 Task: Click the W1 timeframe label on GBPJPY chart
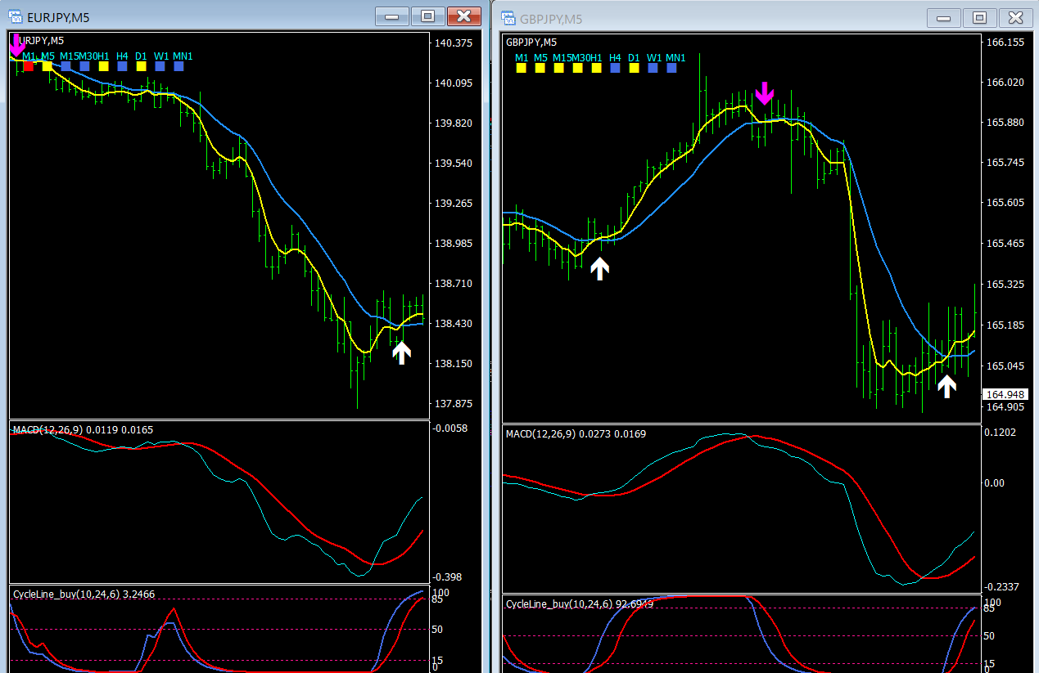point(654,58)
